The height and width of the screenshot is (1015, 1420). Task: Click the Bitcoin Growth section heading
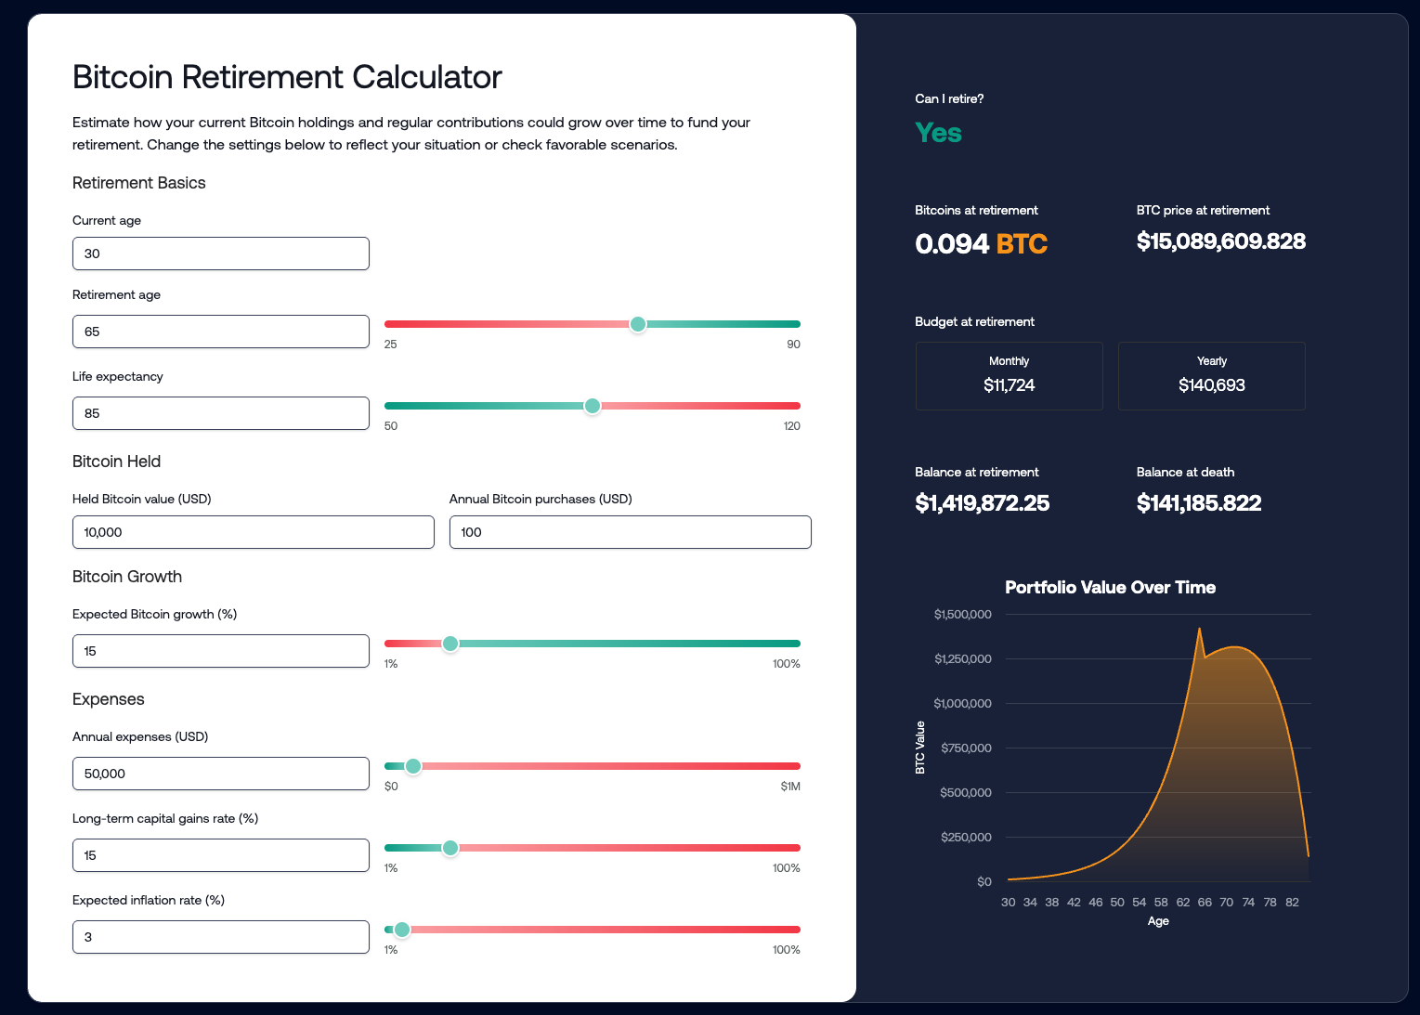point(127,577)
